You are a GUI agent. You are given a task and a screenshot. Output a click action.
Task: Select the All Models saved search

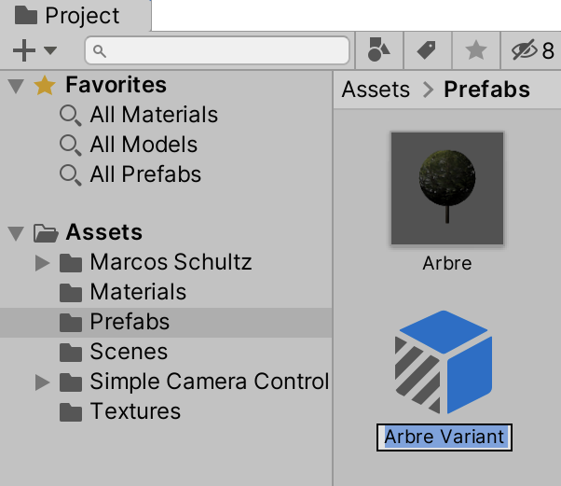pos(144,146)
